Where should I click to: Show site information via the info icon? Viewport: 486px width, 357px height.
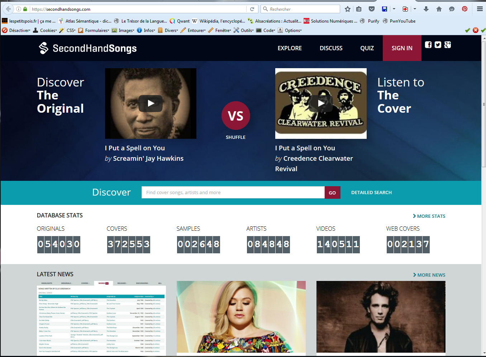pyautogui.click(x=19, y=9)
